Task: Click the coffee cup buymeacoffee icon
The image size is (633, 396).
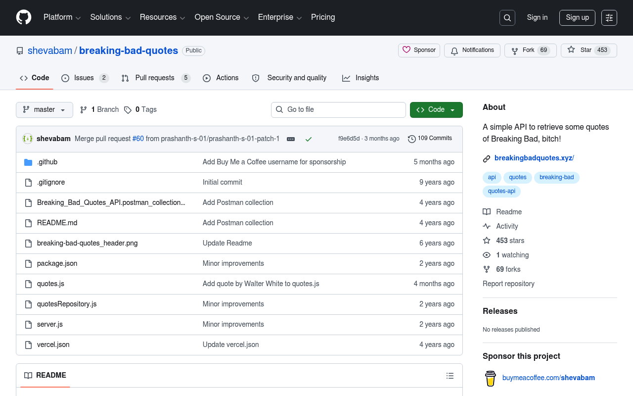Action: point(490,378)
